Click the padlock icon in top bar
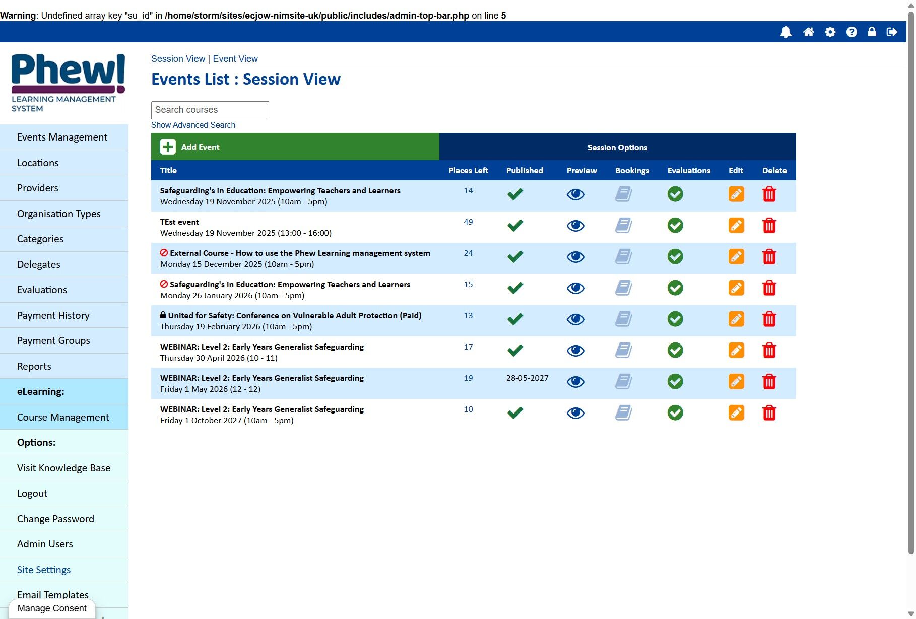Viewport: 916px width, 619px height. coord(872,32)
